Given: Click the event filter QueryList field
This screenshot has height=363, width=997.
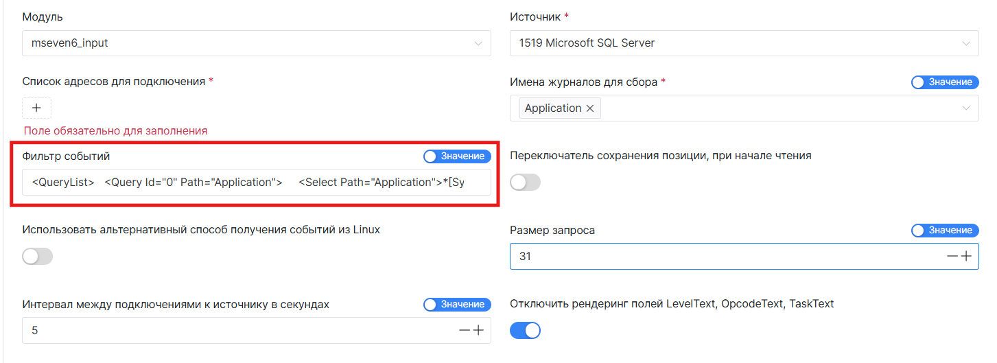Looking at the screenshot, I should (256, 183).
